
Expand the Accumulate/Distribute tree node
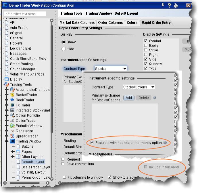point(7,90)
